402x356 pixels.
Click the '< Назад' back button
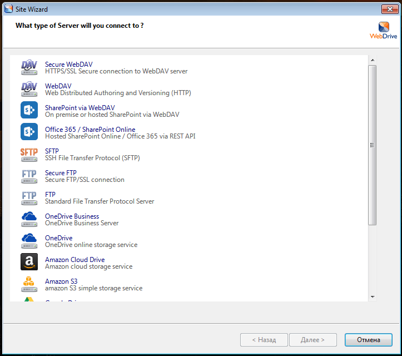point(264,340)
